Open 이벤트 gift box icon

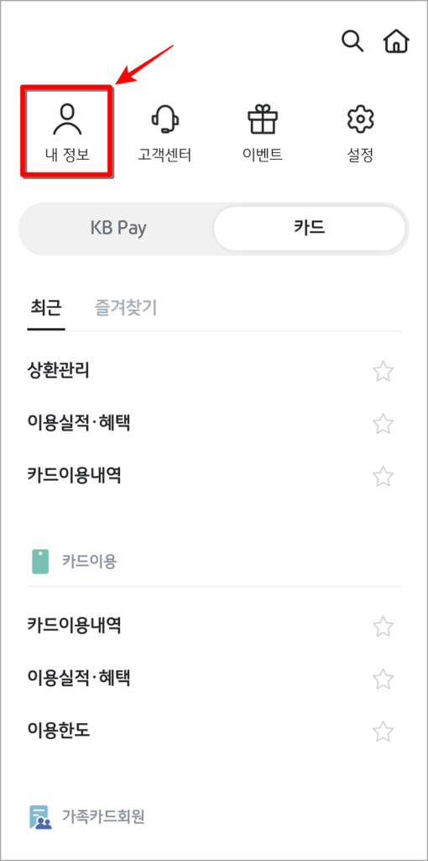[x=263, y=119]
